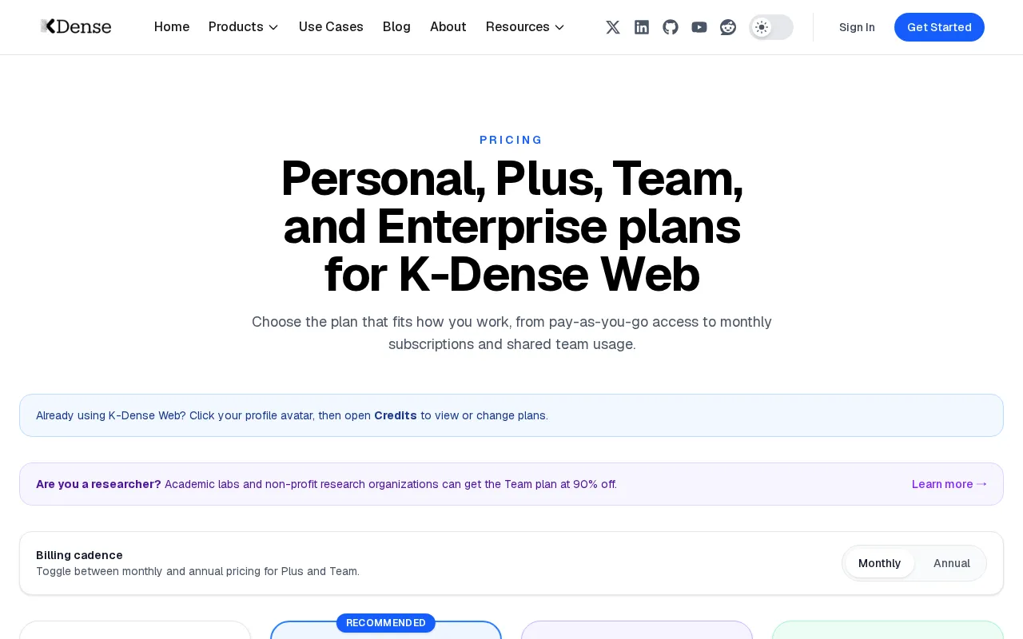The height and width of the screenshot is (639, 1023).
Task: Expand the Resources dropdown menu
Action: pos(525,27)
